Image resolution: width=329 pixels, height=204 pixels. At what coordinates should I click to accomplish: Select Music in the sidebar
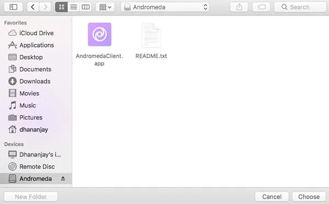[36, 105]
